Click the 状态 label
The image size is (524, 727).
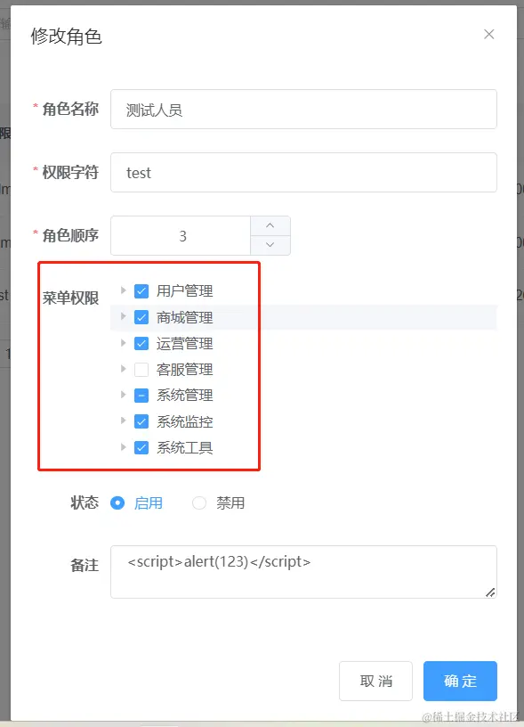[85, 502]
